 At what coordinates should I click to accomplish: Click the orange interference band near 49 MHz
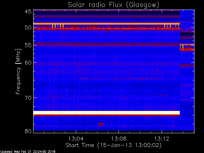(x=106, y=24)
